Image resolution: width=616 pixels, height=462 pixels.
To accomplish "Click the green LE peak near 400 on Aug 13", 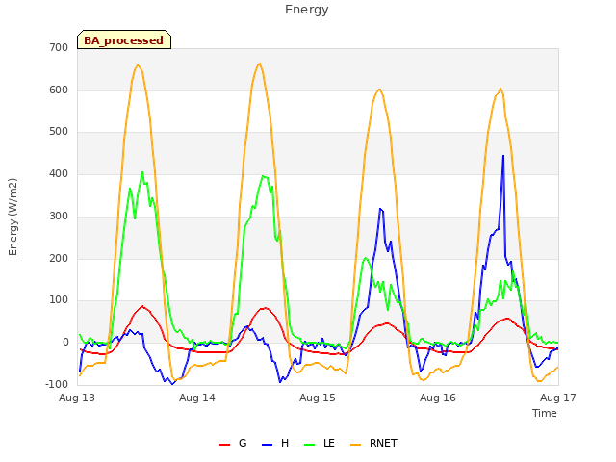I will tap(142, 172).
